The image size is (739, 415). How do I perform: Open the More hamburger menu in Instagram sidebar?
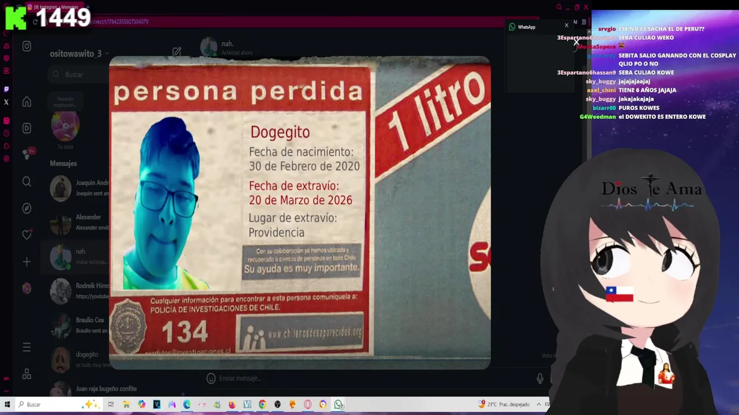(x=27, y=347)
